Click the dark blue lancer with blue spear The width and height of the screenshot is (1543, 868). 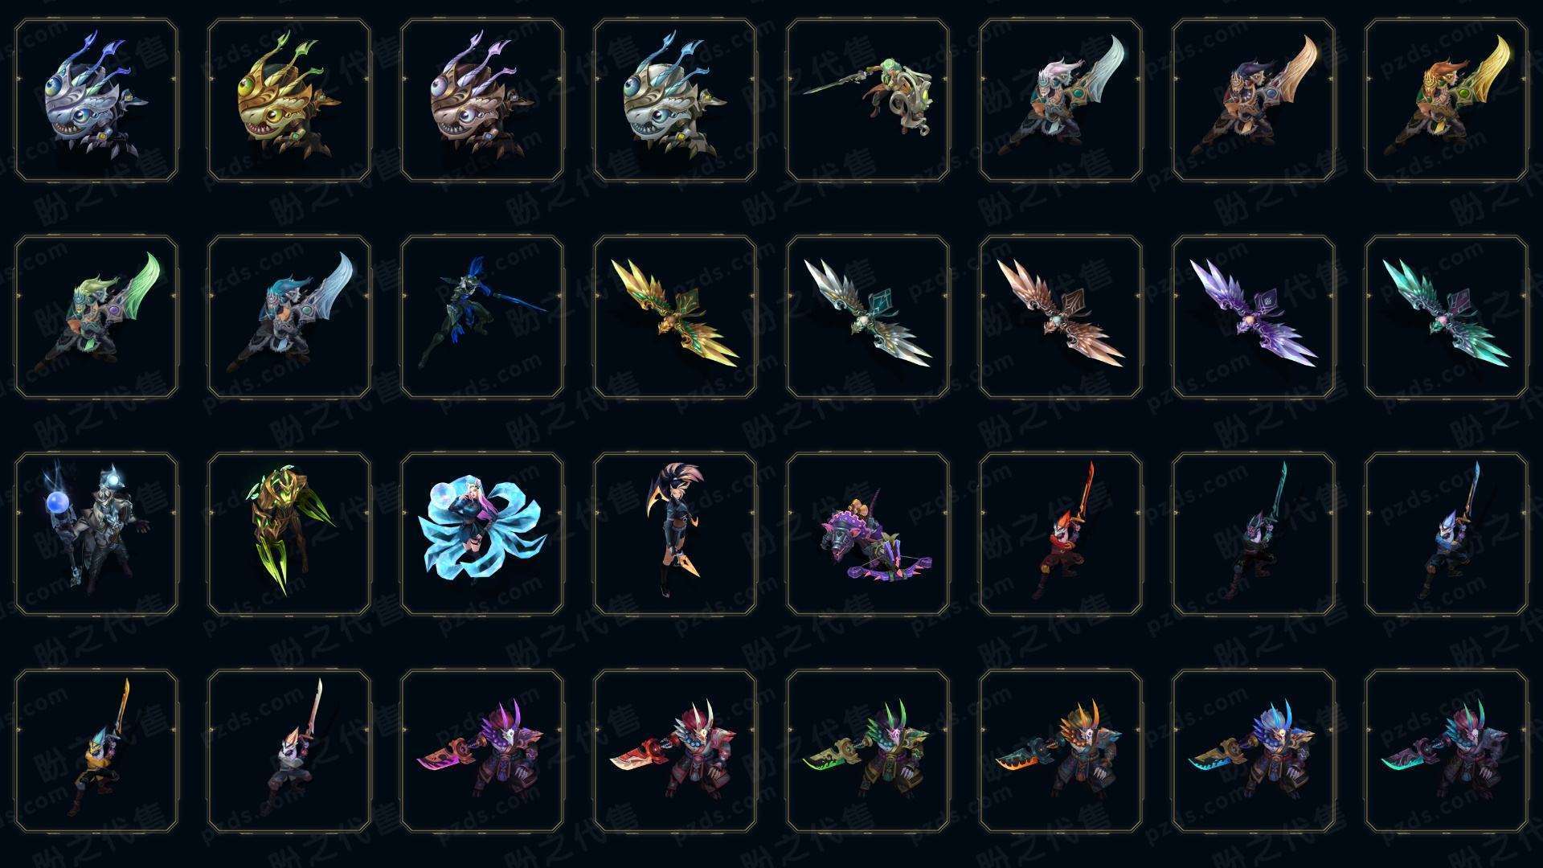[x=482, y=317]
